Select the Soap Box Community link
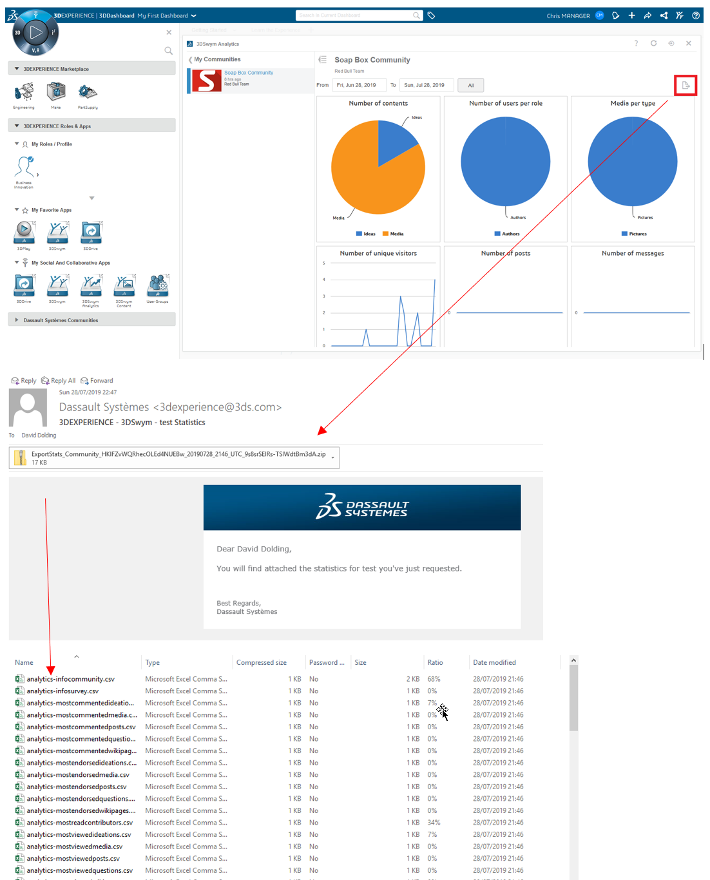The width and height of the screenshot is (710, 880). (x=249, y=73)
